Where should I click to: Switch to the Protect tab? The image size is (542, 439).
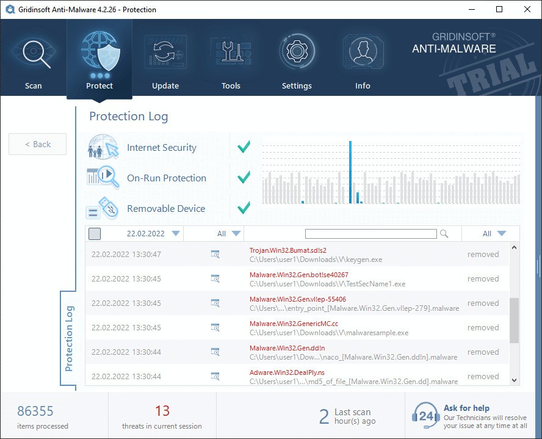point(99,59)
